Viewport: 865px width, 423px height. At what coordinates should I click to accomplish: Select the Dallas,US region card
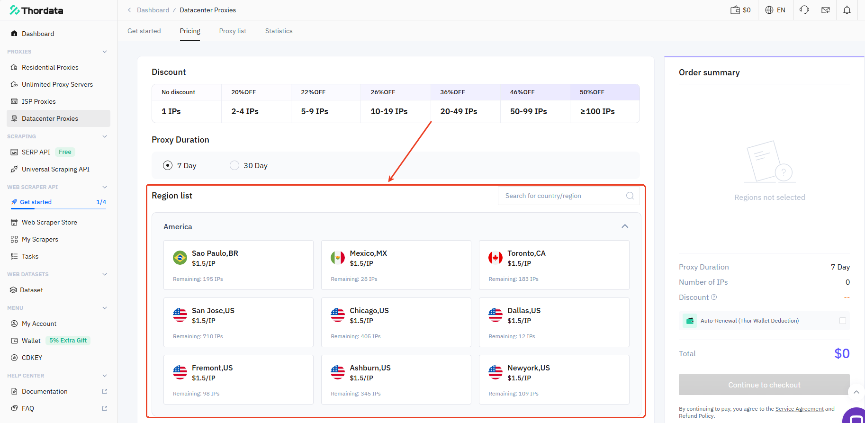[x=554, y=322]
